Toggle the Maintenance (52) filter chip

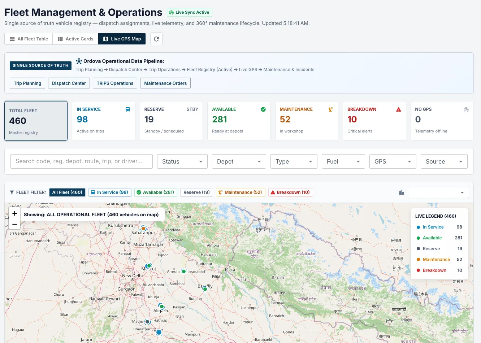[x=240, y=192]
